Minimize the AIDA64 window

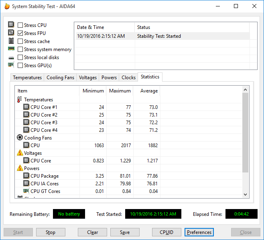[218, 6]
